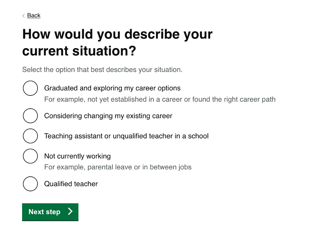Go to the previous page via Back link
The height and width of the screenshot is (235, 332).
(x=34, y=15)
